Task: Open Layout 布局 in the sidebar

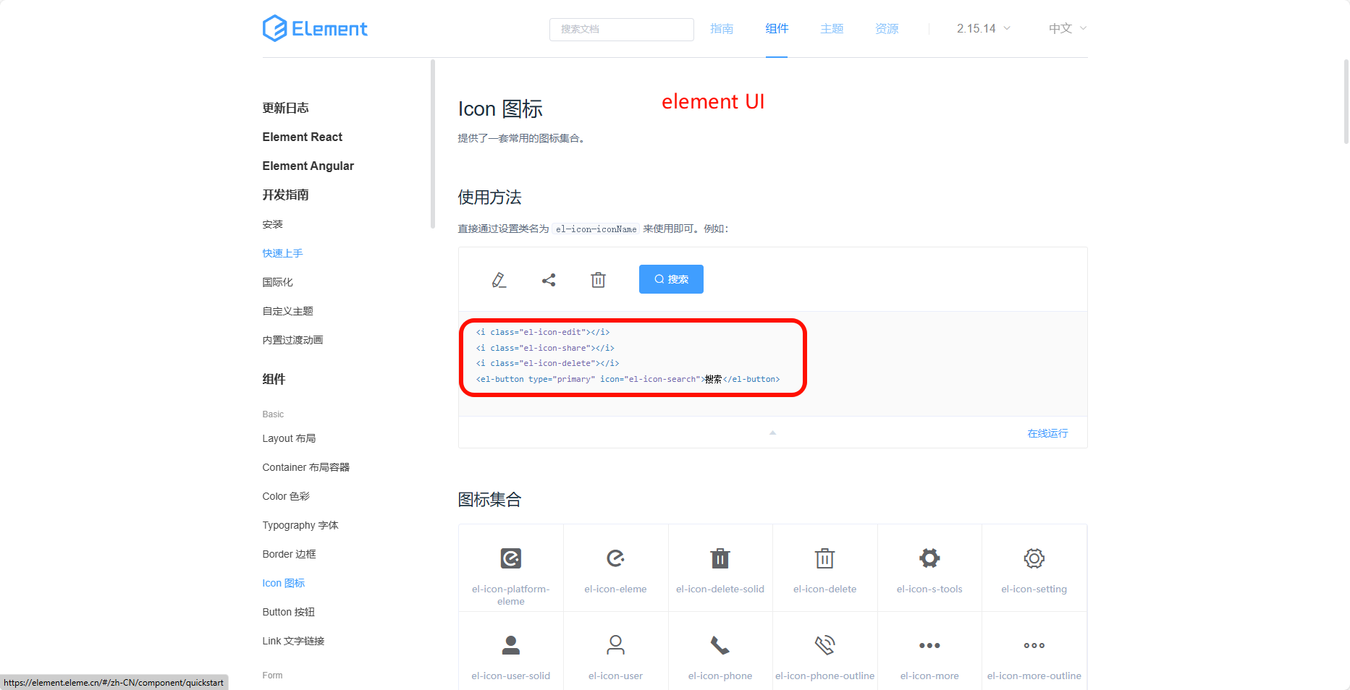Action: (289, 438)
